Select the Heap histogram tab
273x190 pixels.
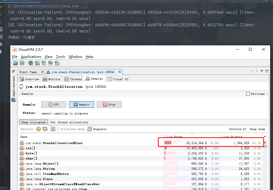tap(34, 122)
